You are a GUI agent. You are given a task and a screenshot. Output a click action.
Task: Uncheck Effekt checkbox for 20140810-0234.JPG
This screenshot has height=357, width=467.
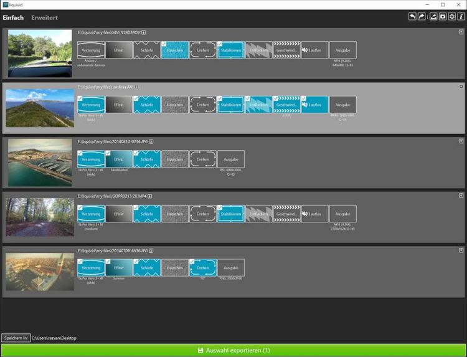pos(108,153)
